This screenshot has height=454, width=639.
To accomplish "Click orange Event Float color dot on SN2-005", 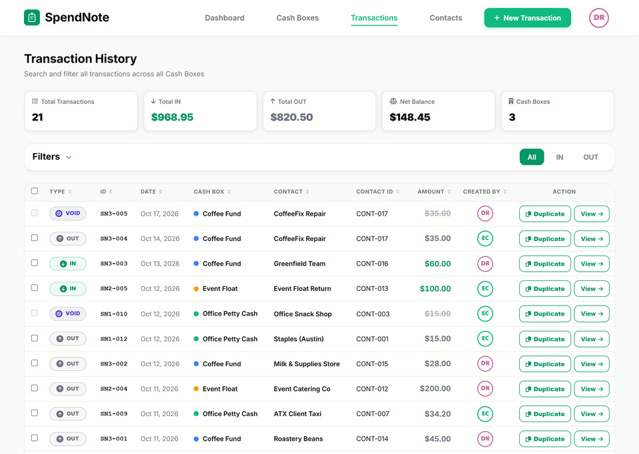I will click(196, 288).
